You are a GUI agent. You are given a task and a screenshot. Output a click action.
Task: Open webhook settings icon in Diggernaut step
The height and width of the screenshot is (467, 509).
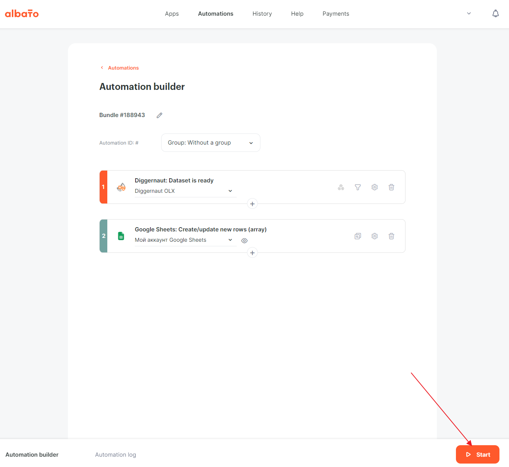341,187
